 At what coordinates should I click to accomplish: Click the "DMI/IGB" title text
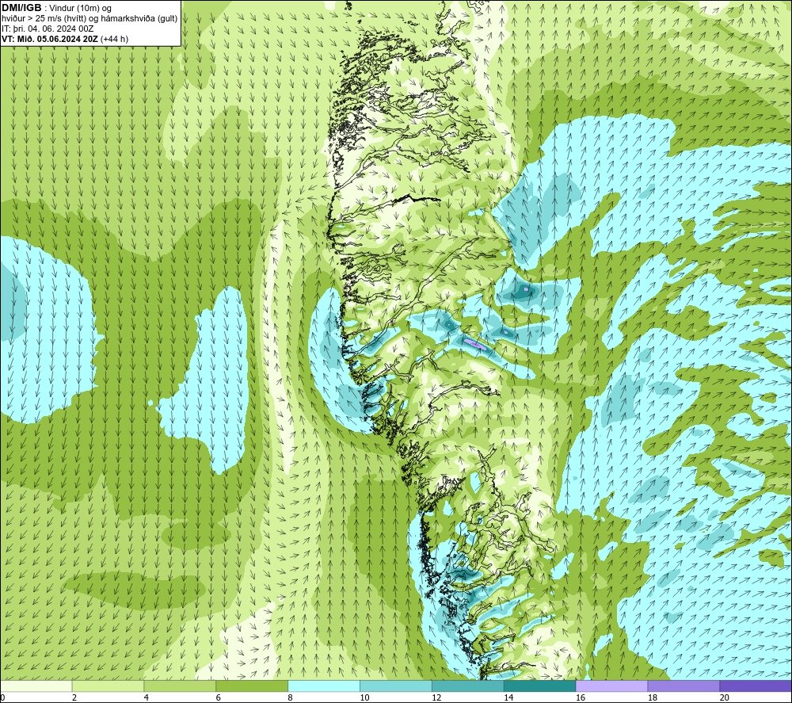21,8
